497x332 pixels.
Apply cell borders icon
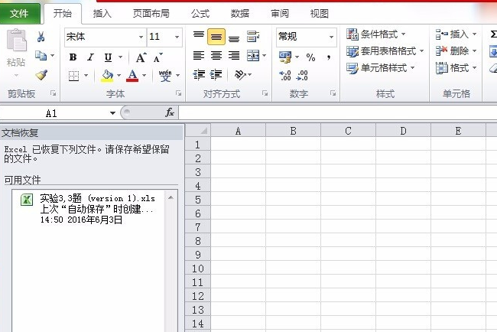[73, 76]
